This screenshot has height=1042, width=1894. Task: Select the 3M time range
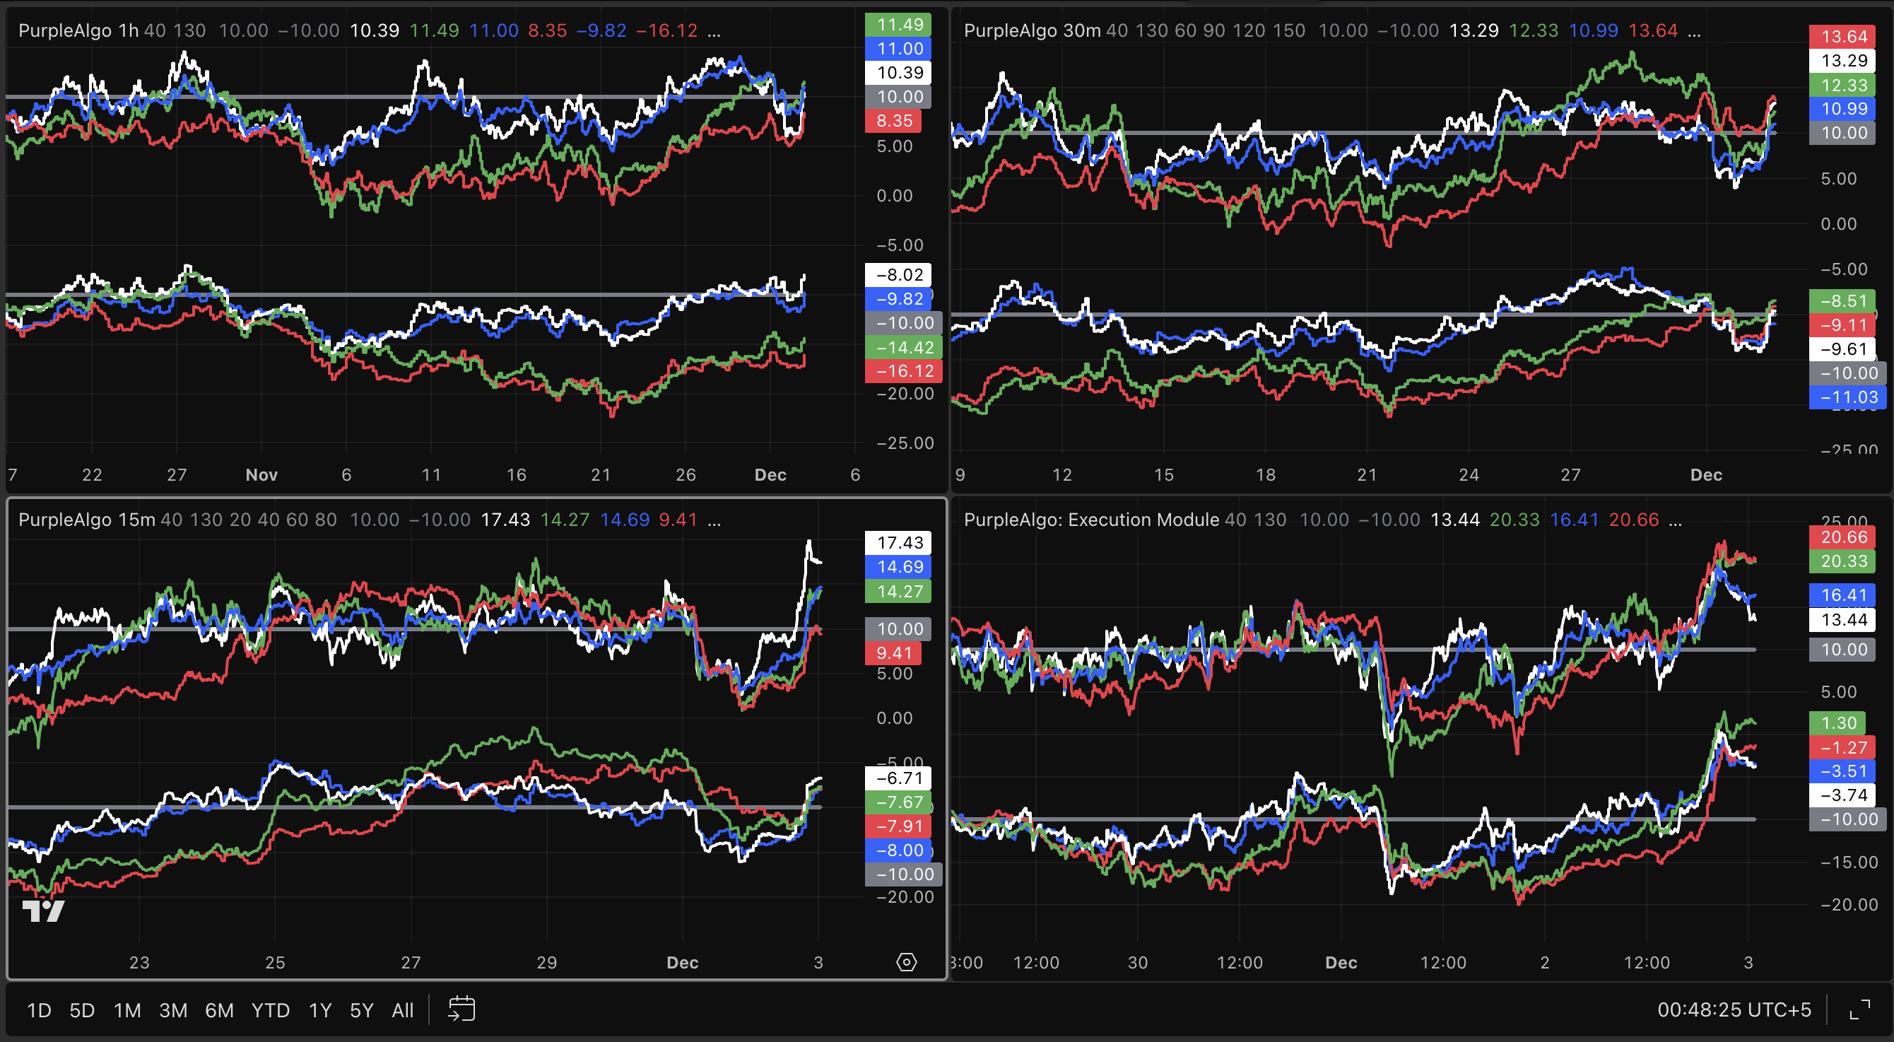(x=172, y=1010)
